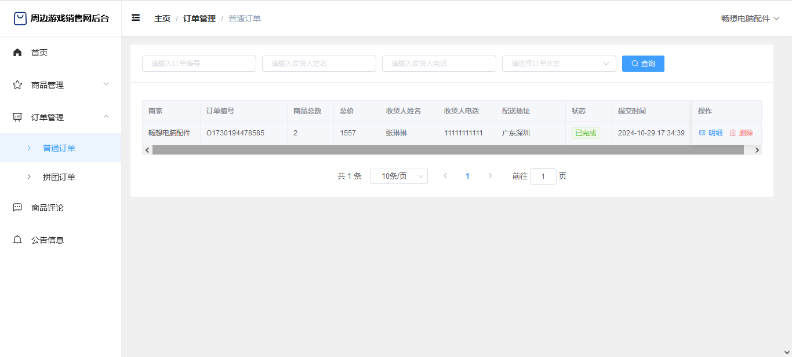Collapse sidebar using the hamburger icon
Screen dimensions: 792x357
coord(136,18)
